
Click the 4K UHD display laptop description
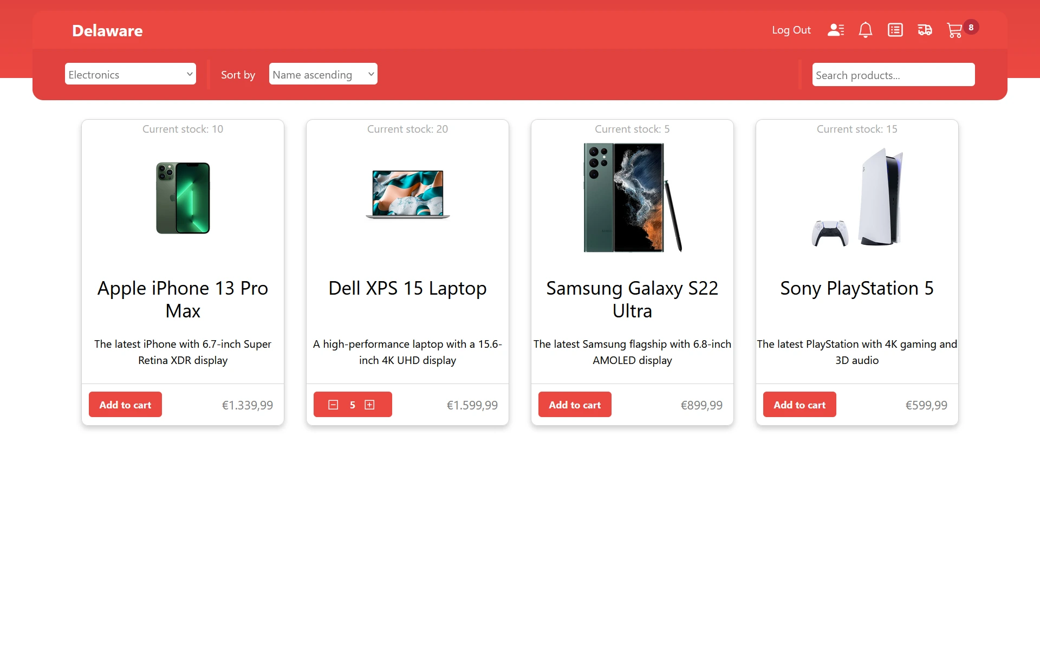pos(408,352)
